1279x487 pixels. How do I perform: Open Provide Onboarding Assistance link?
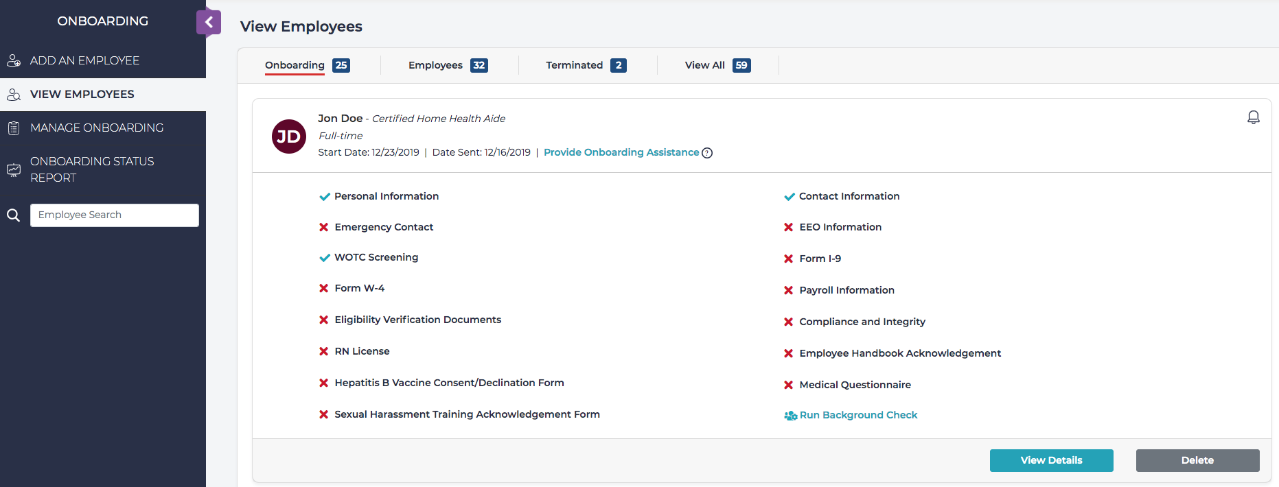621,152
